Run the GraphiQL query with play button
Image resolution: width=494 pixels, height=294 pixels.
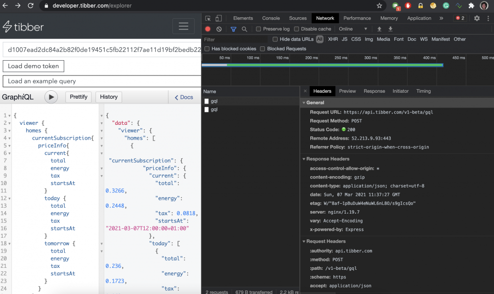(x=51, y=97)
